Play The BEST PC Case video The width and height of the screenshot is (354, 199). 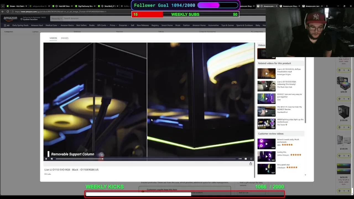coord(266,111)
